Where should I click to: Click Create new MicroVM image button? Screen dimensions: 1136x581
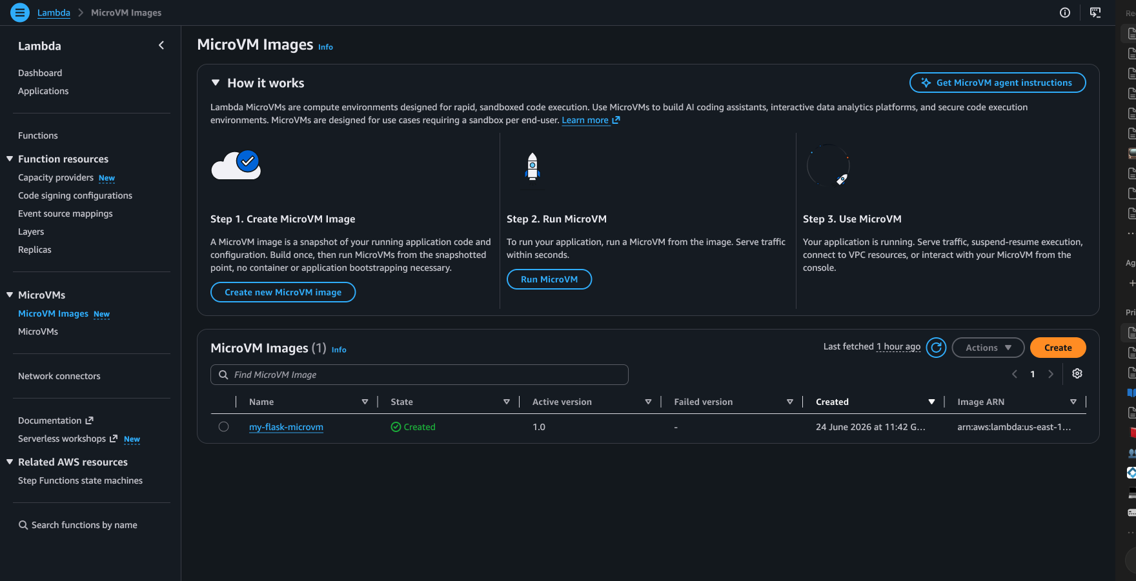[283, 292]
